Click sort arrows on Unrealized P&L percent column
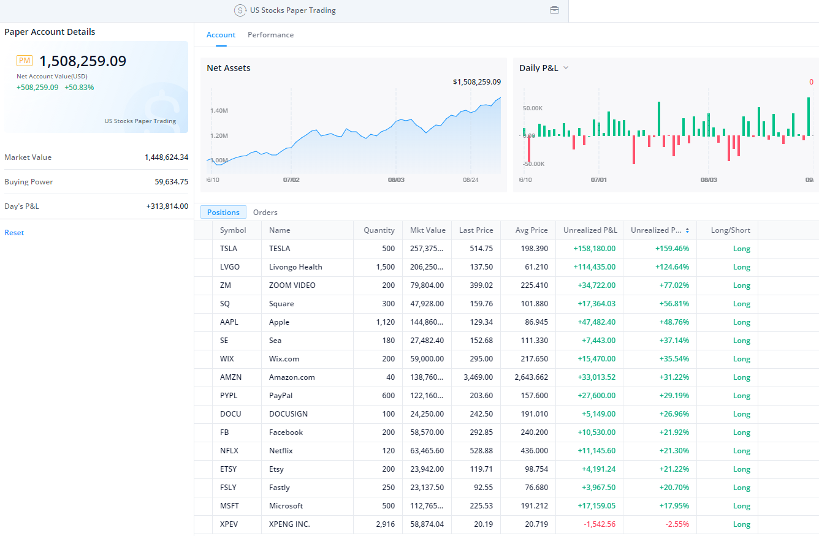This screenshot has height=536, width=819. click(687, 230)
